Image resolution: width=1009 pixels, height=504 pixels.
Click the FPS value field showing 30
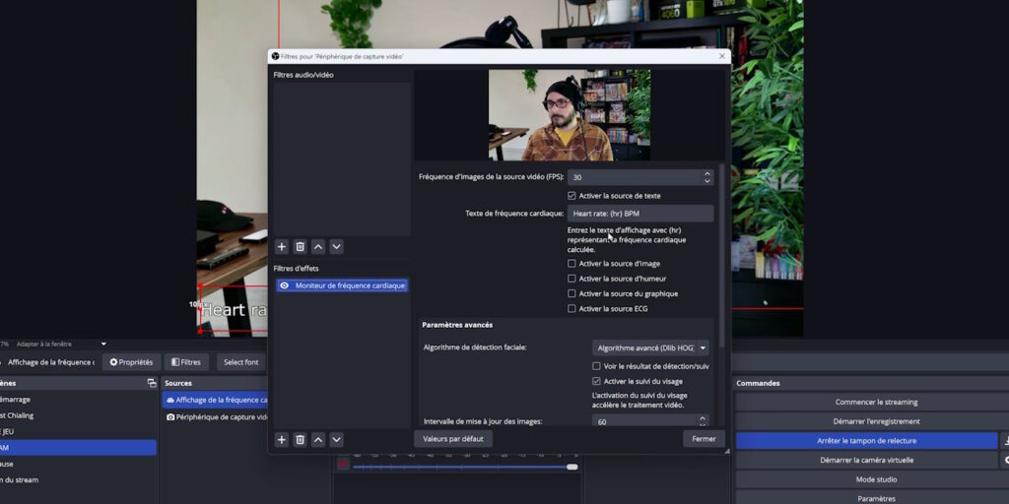(635, 177)
